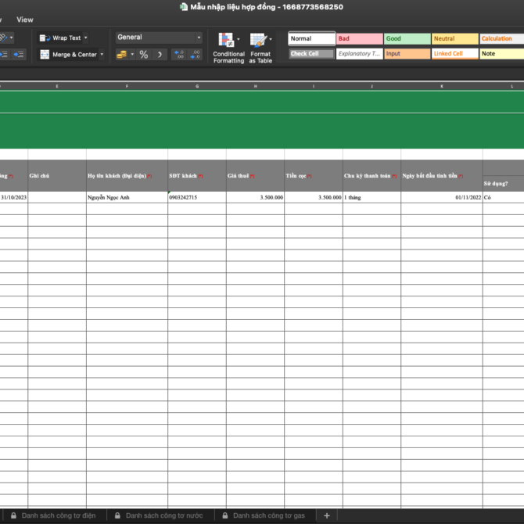
Task: Click the increase decimal icon
Action: pos(179,55)
